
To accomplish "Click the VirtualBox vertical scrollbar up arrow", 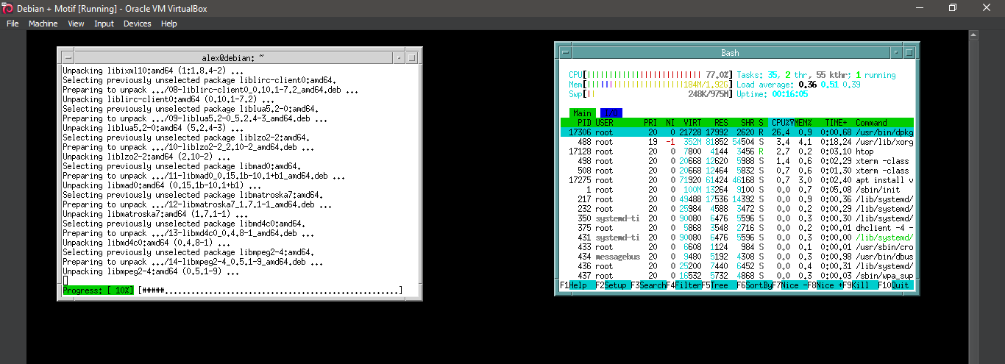I will point(975,35).
